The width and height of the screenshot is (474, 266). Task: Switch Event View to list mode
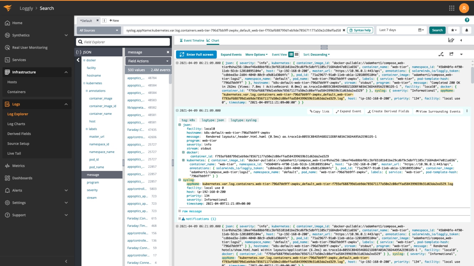[x=291, y=54]
